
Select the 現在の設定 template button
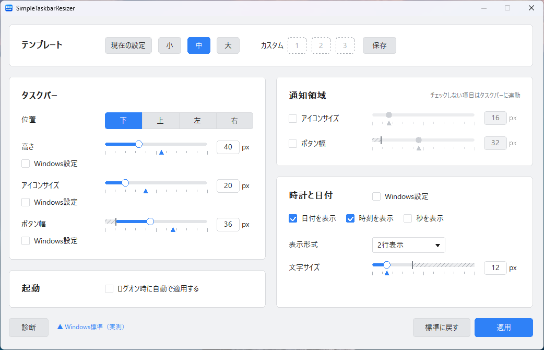[128, 45]
